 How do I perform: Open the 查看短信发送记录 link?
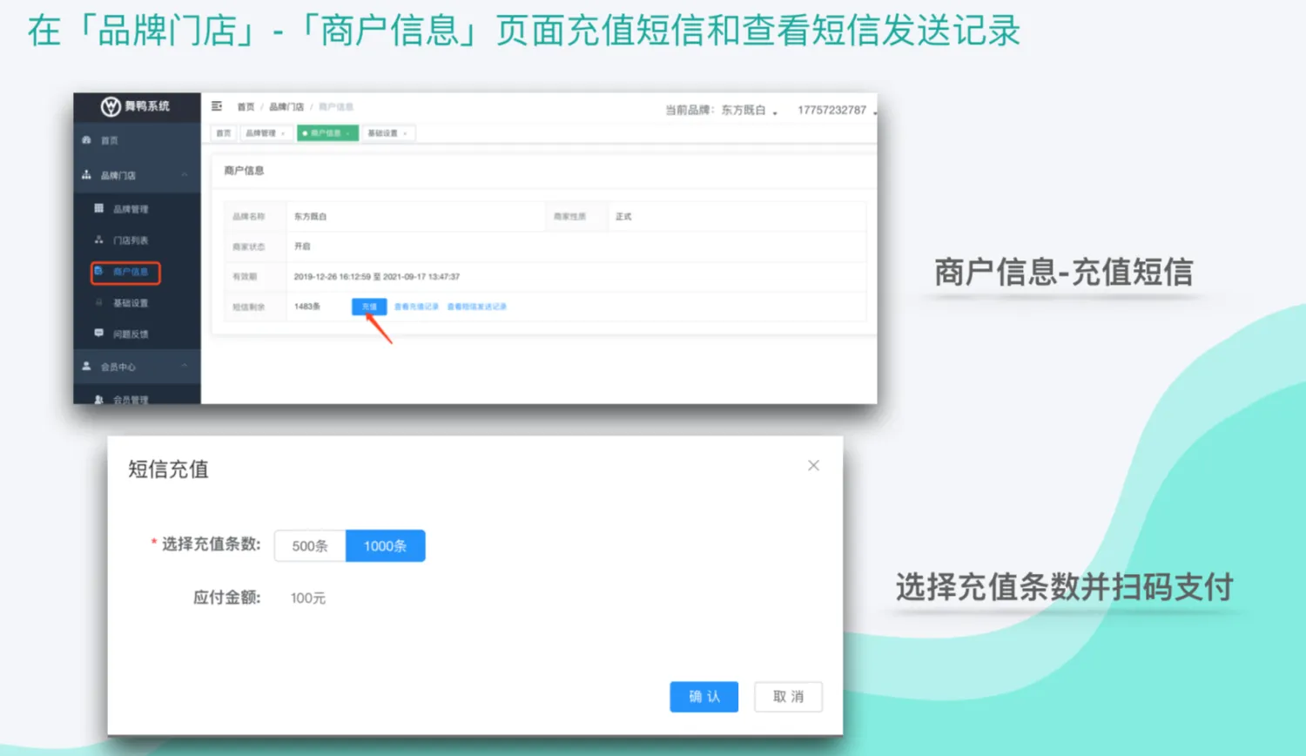click(x=476, y=307)
